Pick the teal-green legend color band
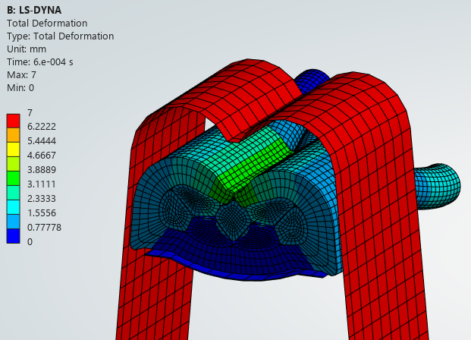Viewport: 471px width, 340px height. coord(13,193)
